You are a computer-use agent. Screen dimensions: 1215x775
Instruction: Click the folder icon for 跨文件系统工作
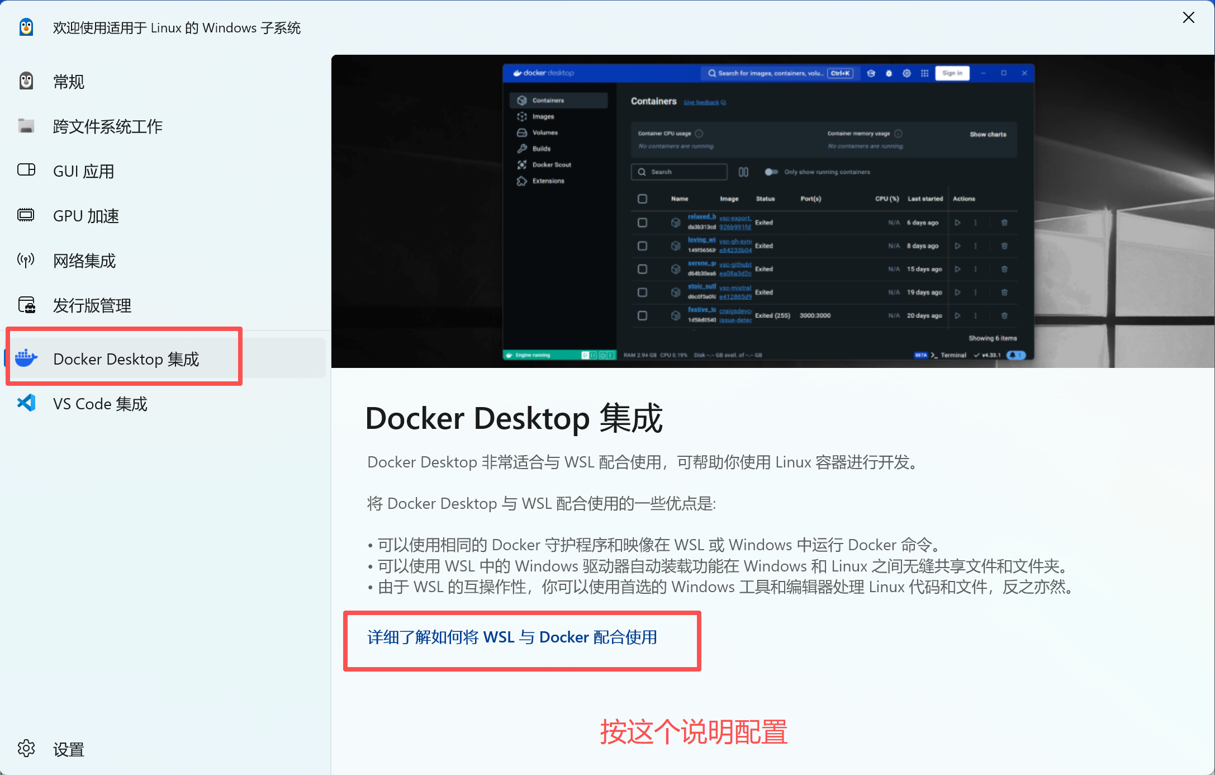click(26, 126)
